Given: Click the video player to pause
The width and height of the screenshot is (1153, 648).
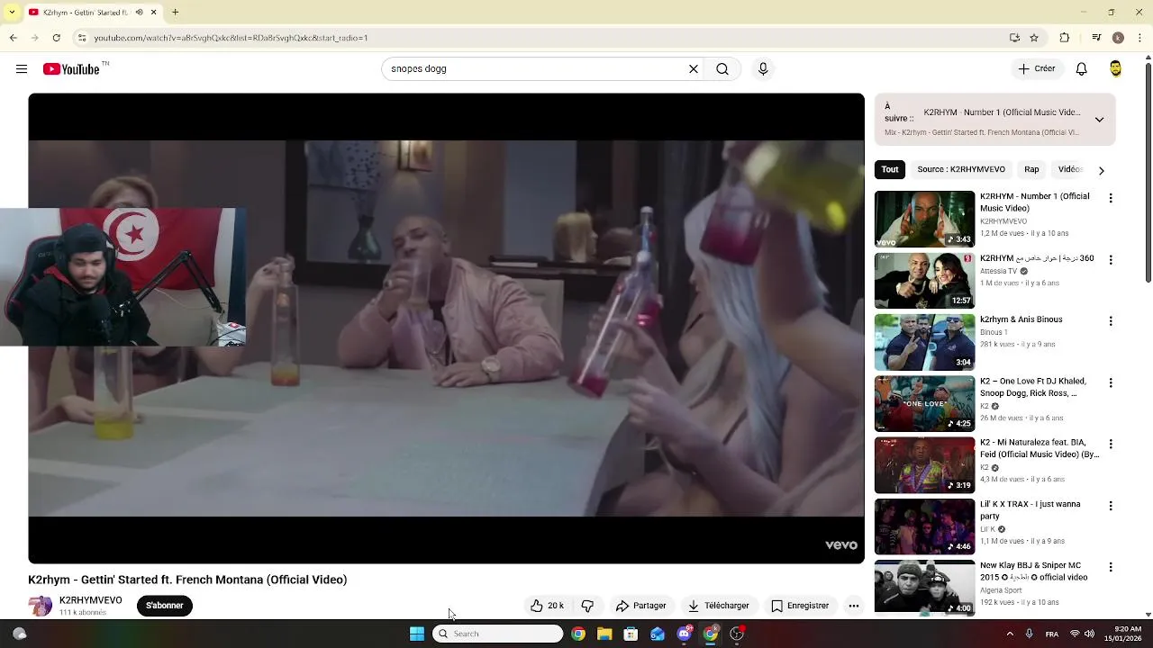Looking at the screenshot, I should [x=446, y=328].
